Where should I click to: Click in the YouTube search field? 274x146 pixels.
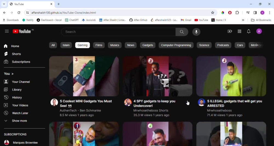(118, 32)
